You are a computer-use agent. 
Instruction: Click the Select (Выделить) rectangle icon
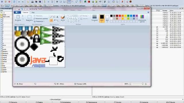click(29, 17)
